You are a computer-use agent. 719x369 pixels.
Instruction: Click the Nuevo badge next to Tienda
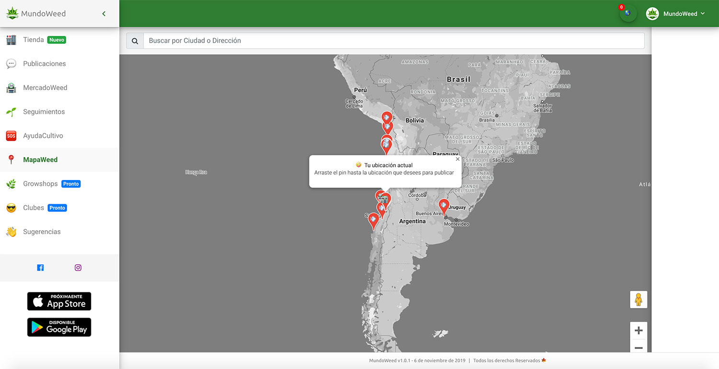[57, 40]
